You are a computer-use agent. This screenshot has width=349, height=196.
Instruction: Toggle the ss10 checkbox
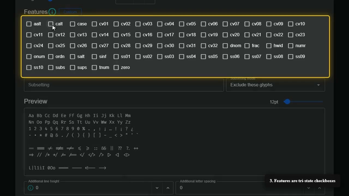click(29, 68)
